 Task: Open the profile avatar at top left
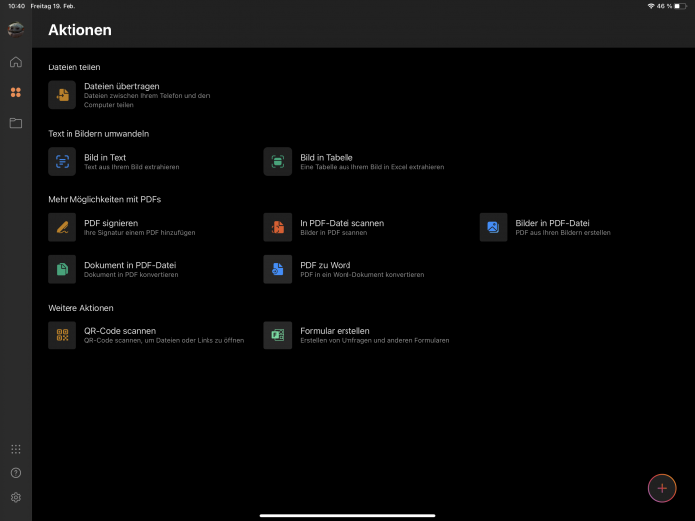point(16,29)
